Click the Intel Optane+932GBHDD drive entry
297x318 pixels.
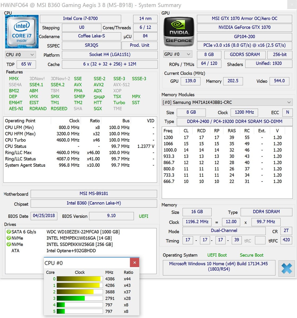pos(71,251)
